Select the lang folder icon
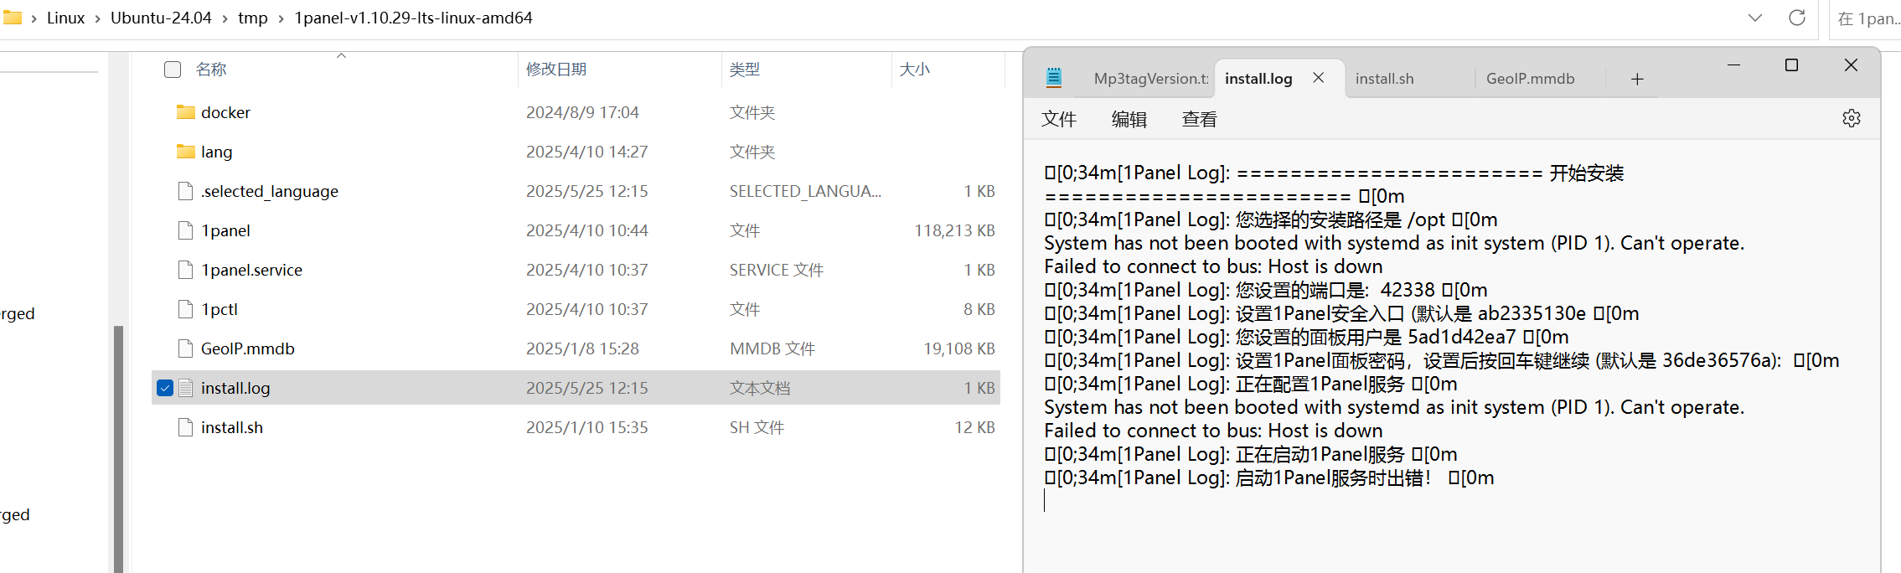This screenshot has width=1901, height=573. point(186,152)
